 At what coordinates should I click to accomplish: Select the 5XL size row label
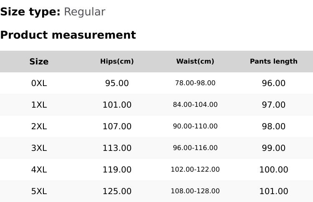[39, 191]
